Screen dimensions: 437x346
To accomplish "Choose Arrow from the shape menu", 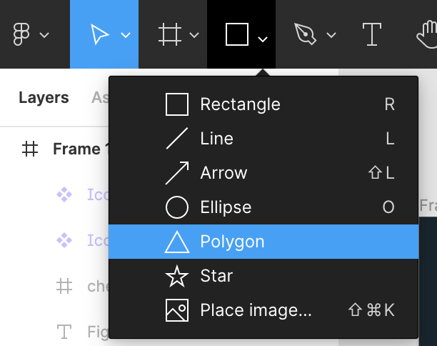I will coord(223,173).
